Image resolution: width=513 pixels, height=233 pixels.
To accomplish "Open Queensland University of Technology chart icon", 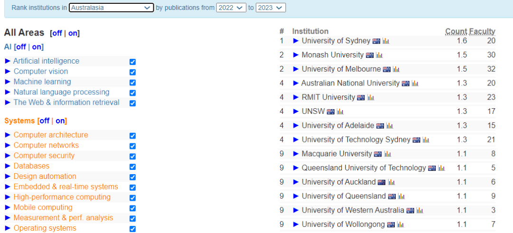I will coord(441,168).
